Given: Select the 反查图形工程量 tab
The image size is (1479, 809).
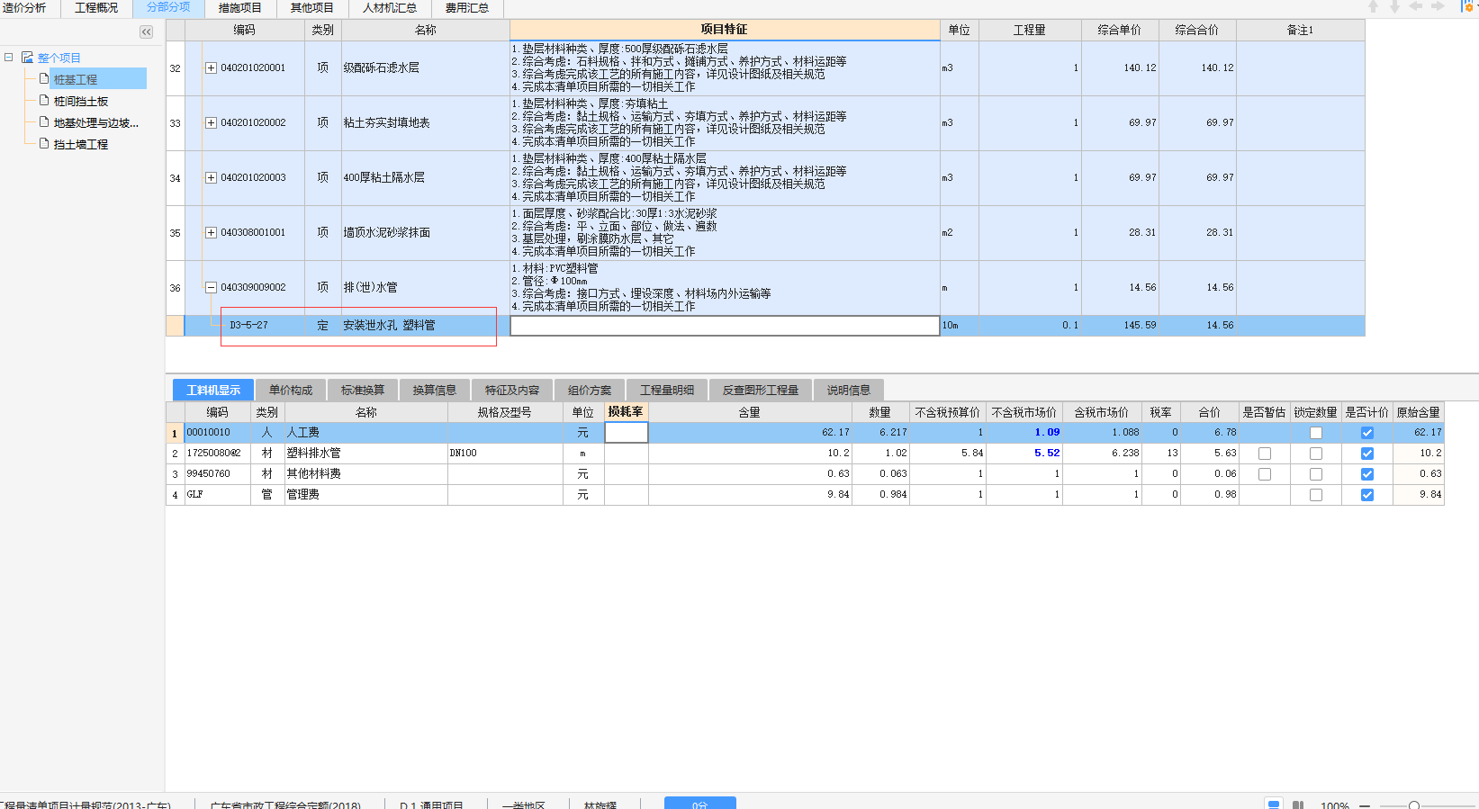Looking at the screenshot, I should click(761, 390).
